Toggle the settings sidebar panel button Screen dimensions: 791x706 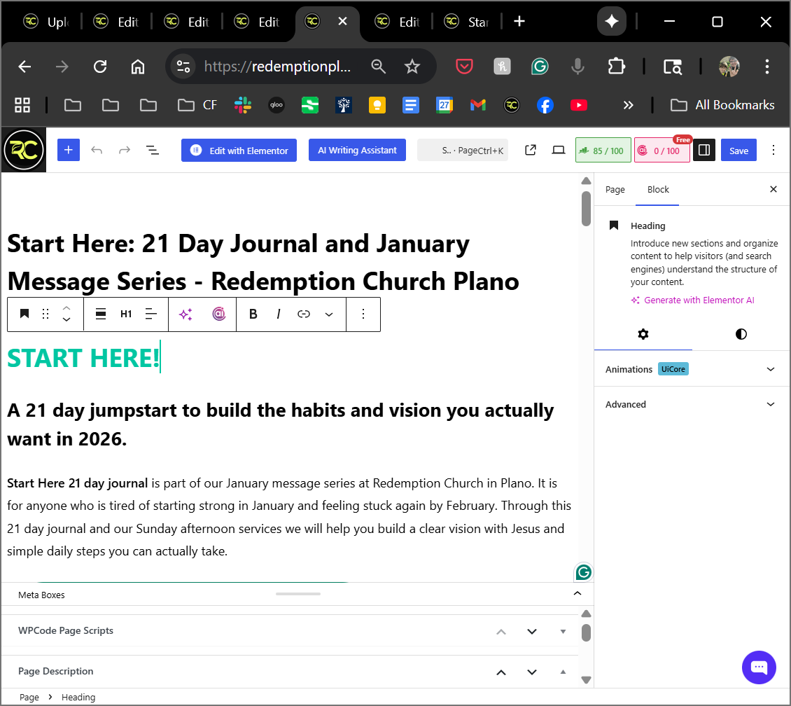704,150
